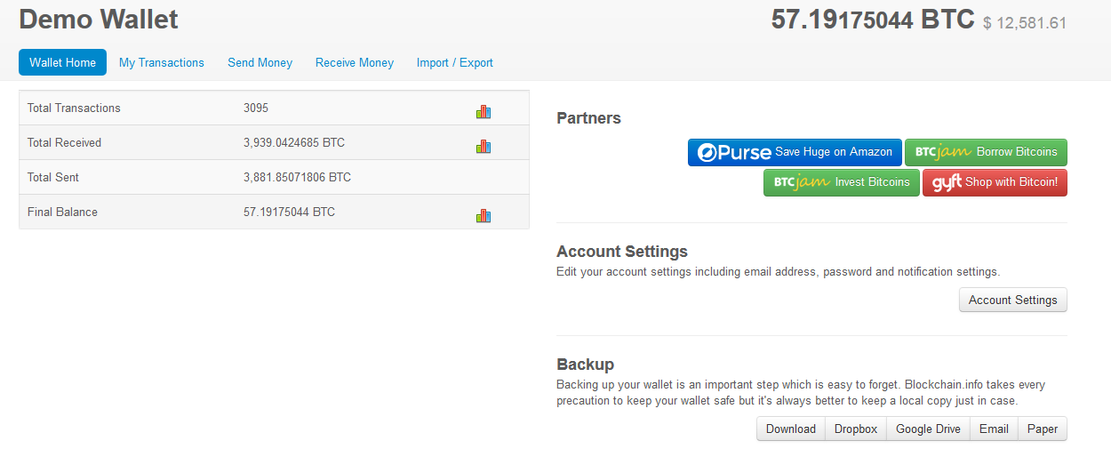Open chart icon beside Final Balance
The image size is (1111, 465).
pos(484,215)
